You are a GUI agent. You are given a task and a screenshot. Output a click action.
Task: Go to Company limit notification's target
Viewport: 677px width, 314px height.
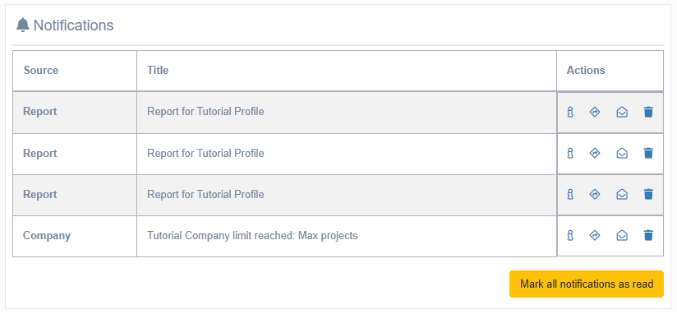click(595, 235)
